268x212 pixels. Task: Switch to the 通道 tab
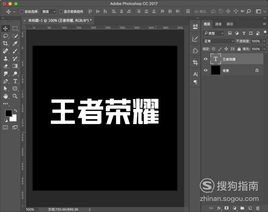coord(218,24)
